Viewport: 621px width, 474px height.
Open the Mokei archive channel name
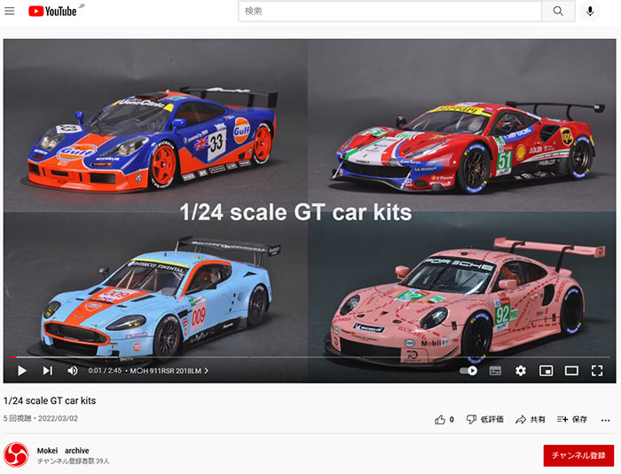coord(63,451)
